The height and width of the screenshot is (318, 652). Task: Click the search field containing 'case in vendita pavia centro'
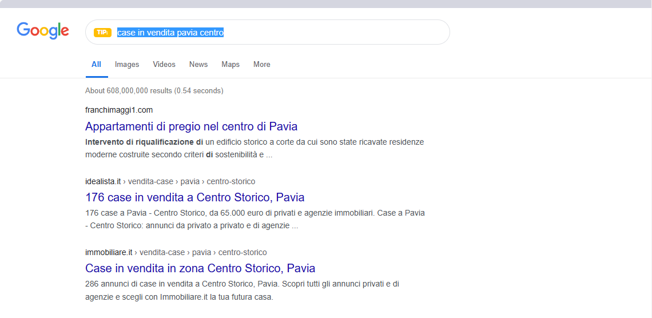(267, 32)
